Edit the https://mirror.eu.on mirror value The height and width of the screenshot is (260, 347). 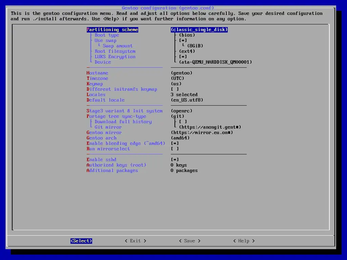[x=202, y=132]
